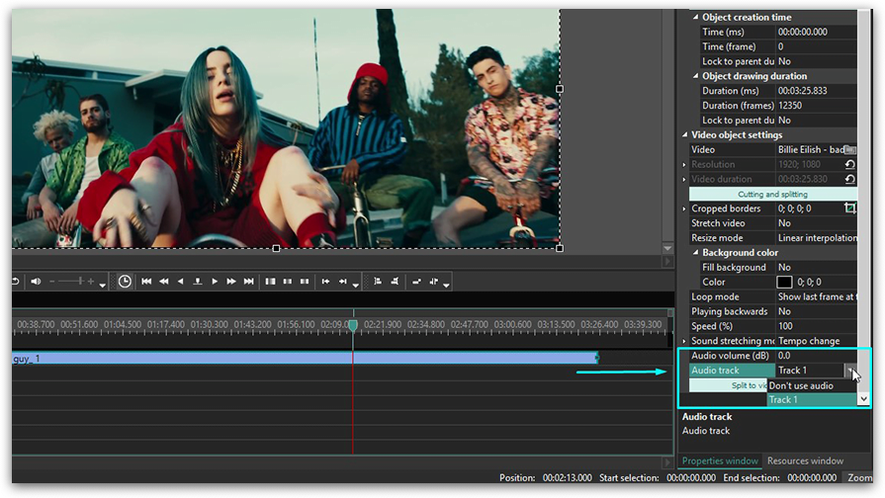Click the down arrow of the dropdown list scrollbar
This screenshot has width=885, height=498.
(x=863, y=399)
